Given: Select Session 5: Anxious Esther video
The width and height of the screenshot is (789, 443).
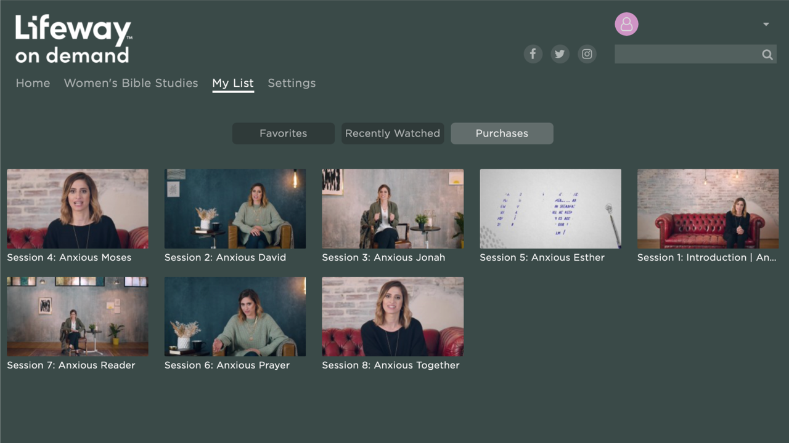Looking at the screenshot, I should (550, 209).
